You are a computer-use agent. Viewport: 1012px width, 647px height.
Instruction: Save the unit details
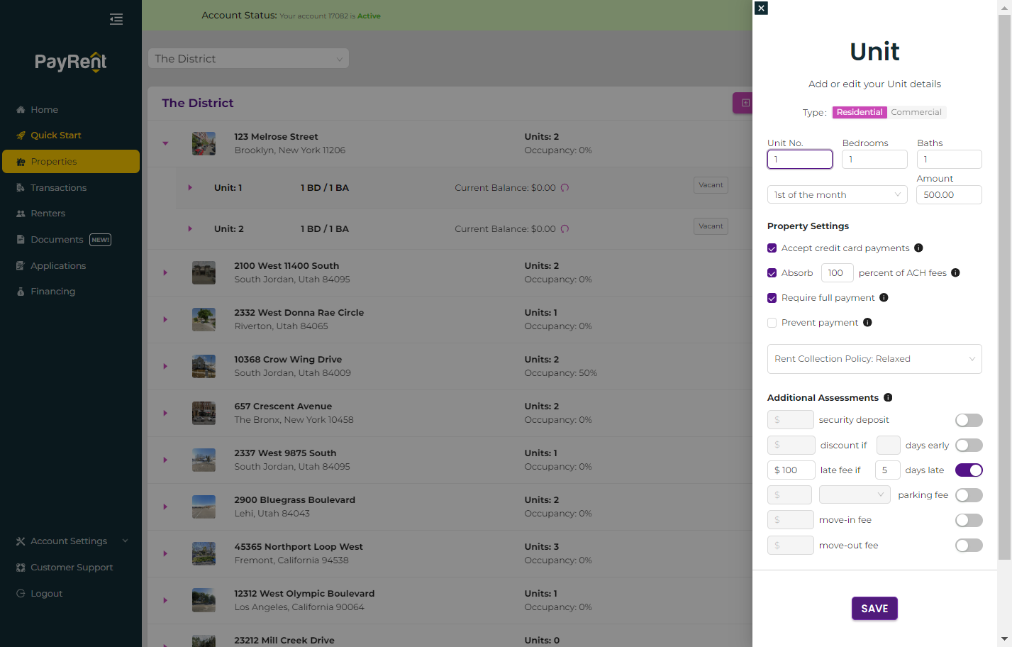click(x=874, y=609)
